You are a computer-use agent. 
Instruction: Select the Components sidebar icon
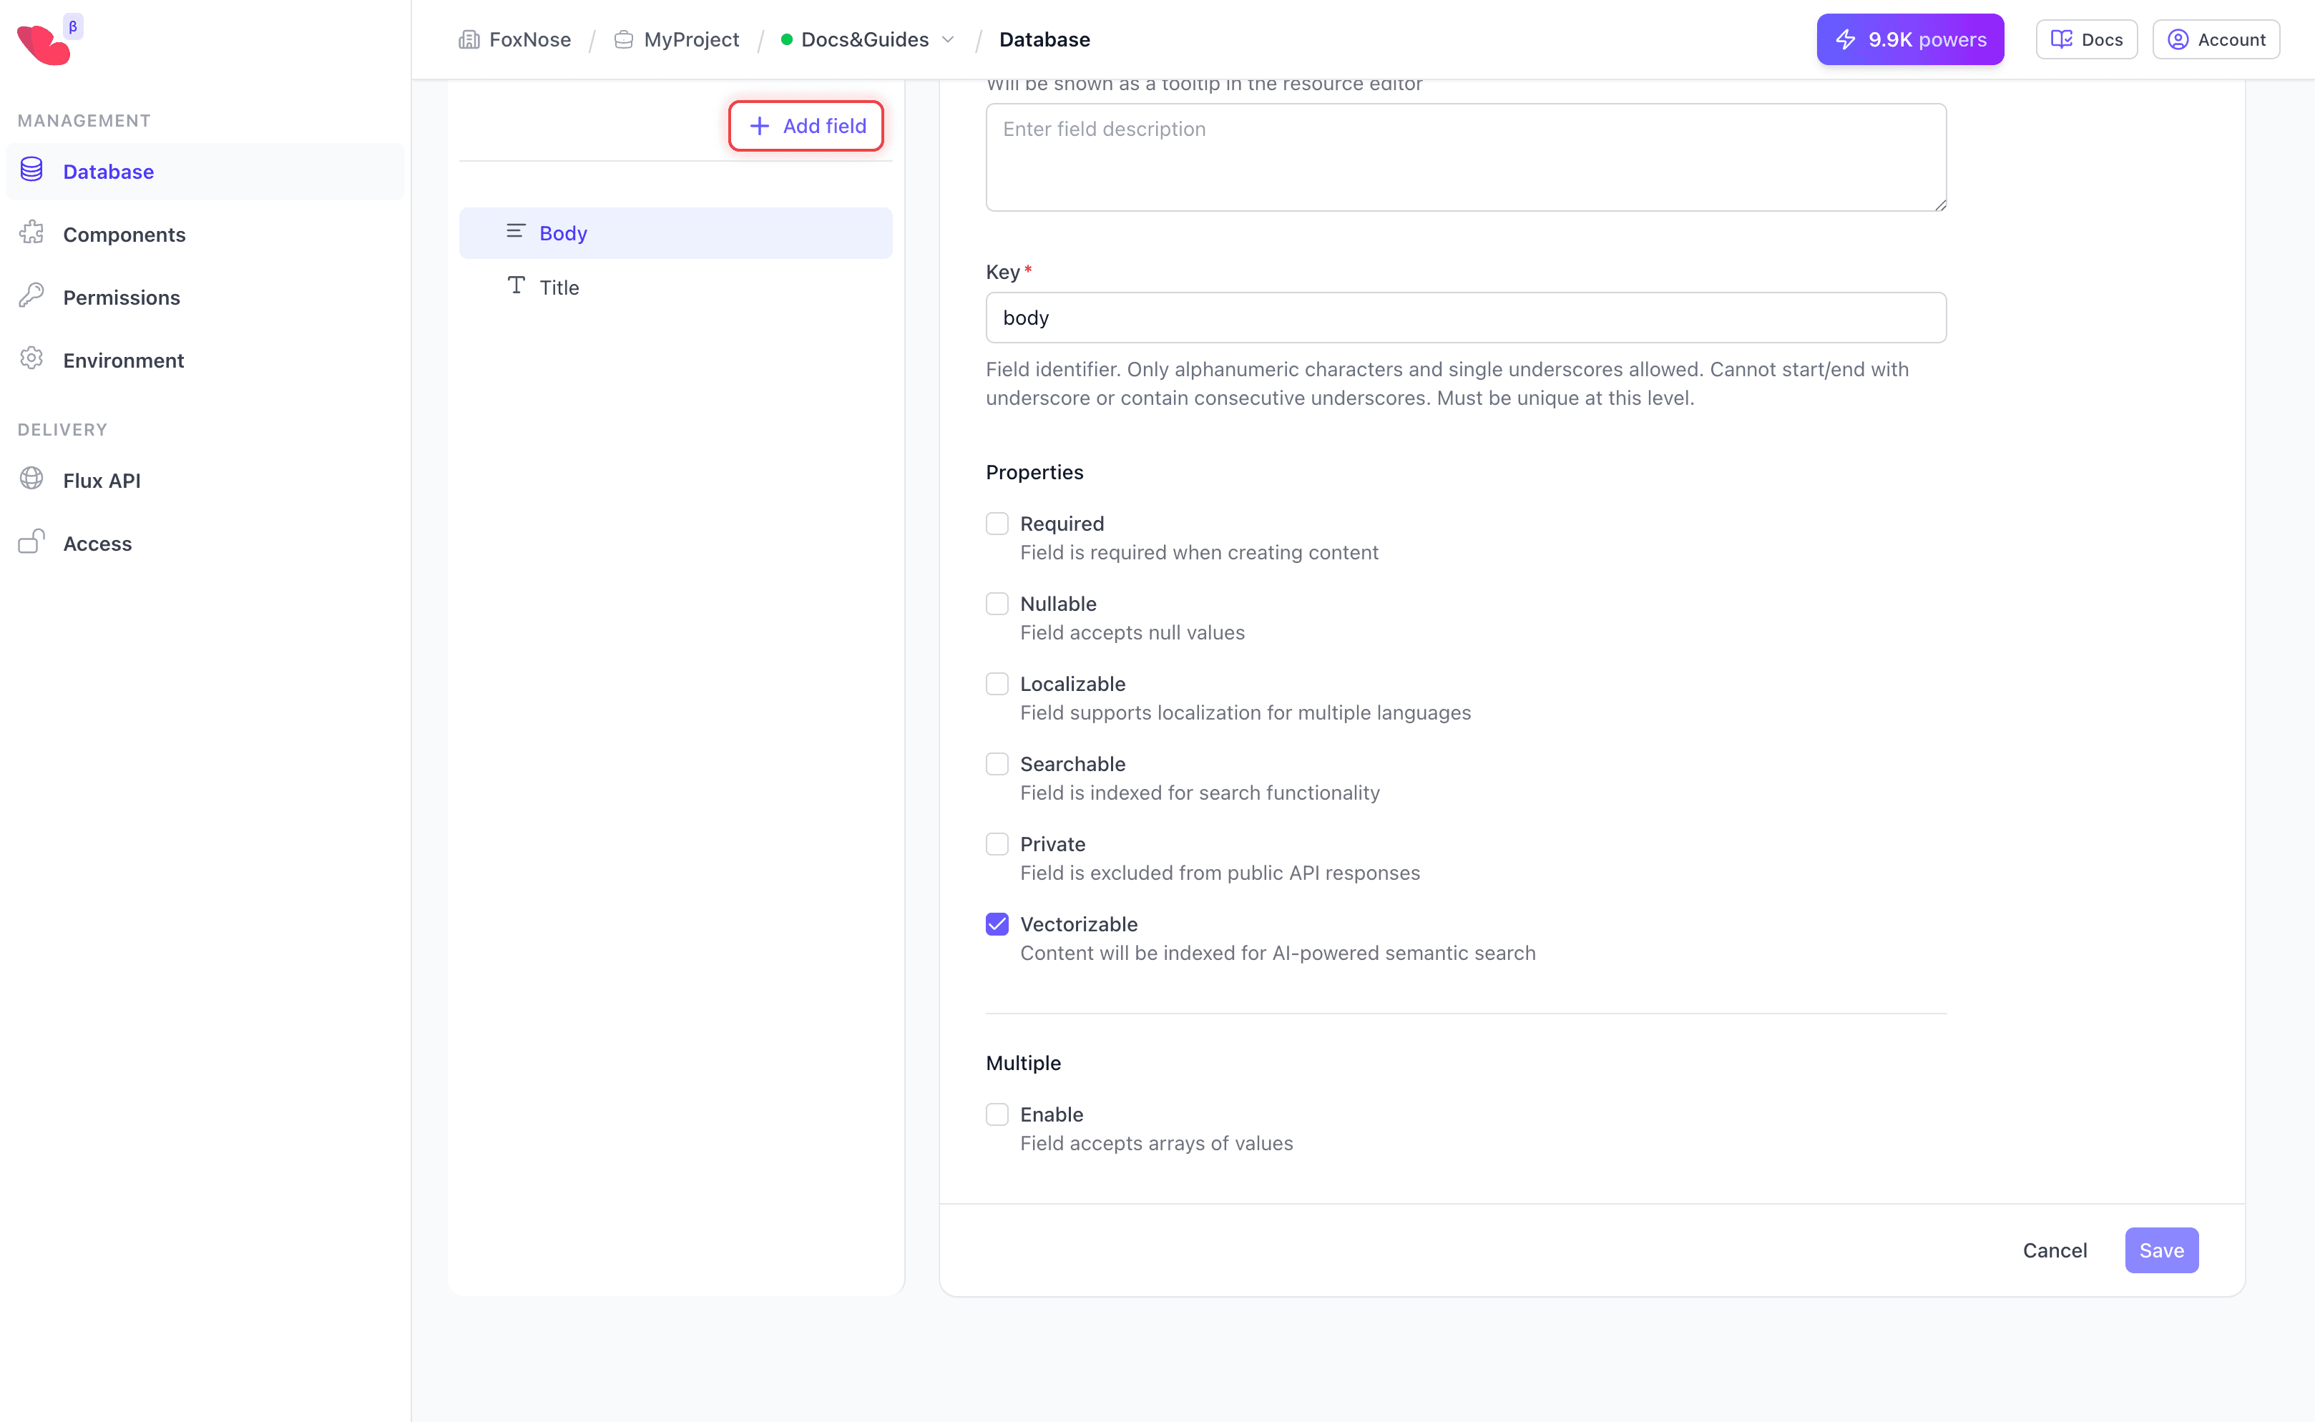pos(31,233)
